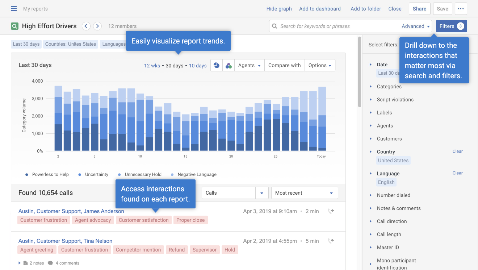Click the keyword search input field
The height and width of the screenshot is (270, 478).
[339, 26]
